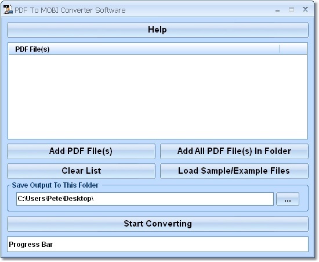
Task: Clear List of PDF files
Action: (x=81, y=171)
